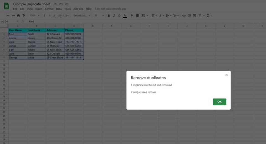Toggle strikethrough formatting
Image resolution: width=266 pixels, height=144 pixels.
[x=119, y=16]
